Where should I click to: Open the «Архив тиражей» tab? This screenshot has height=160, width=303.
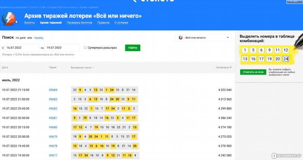point(51,23)
